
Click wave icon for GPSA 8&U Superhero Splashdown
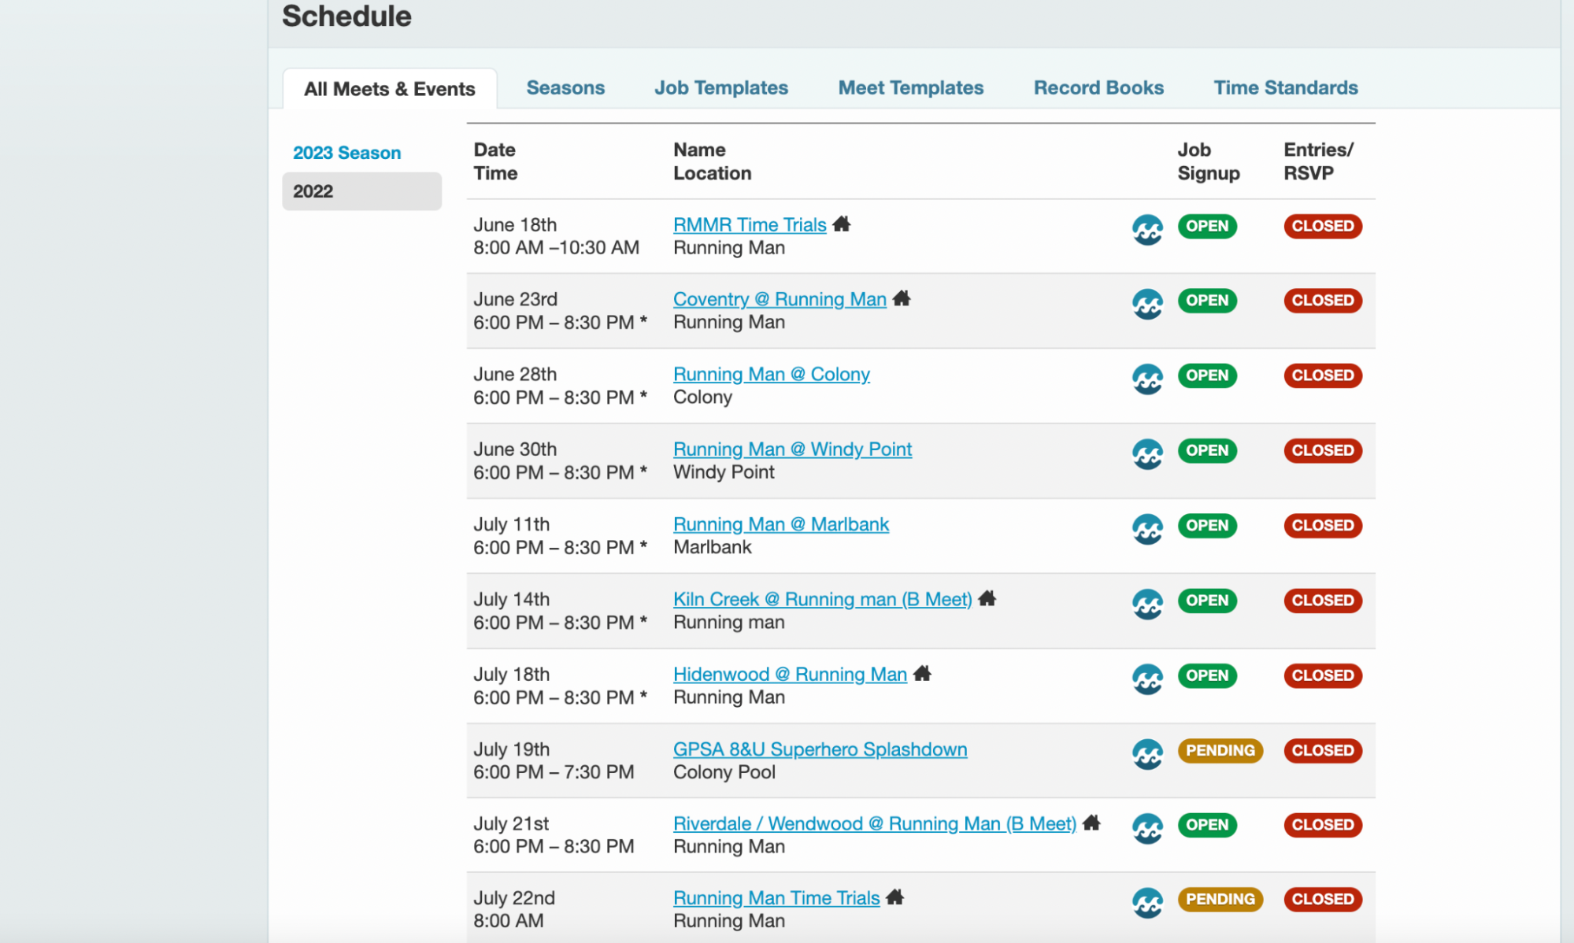pos(1147,754)
